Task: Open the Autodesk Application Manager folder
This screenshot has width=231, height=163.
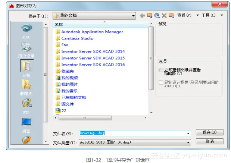Action: click(89, 32)
